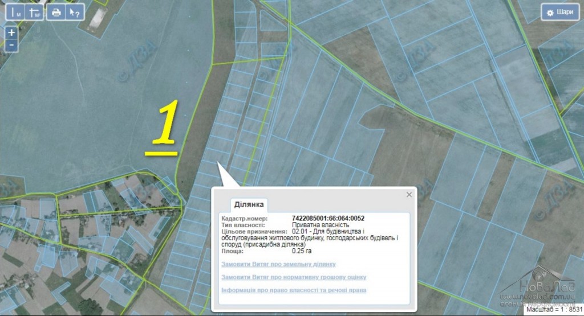This screenshot has height=316, width=584.
Task: Click the print map icon
Action: click(x=56, y=13)
